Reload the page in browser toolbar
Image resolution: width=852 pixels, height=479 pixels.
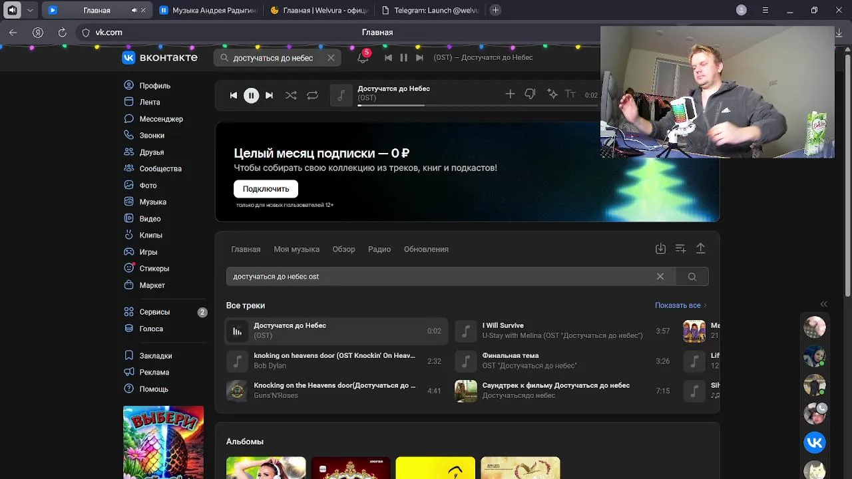pyautogui.click(x=62, y=32)
